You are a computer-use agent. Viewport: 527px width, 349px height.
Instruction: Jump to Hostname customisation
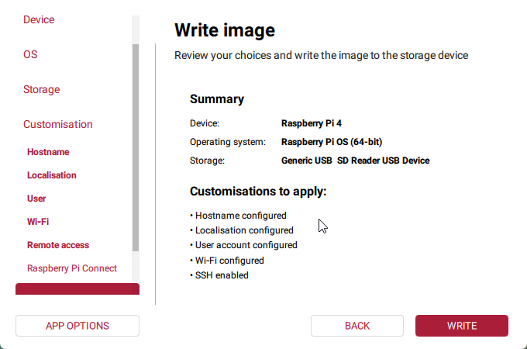tap(48, 152)
